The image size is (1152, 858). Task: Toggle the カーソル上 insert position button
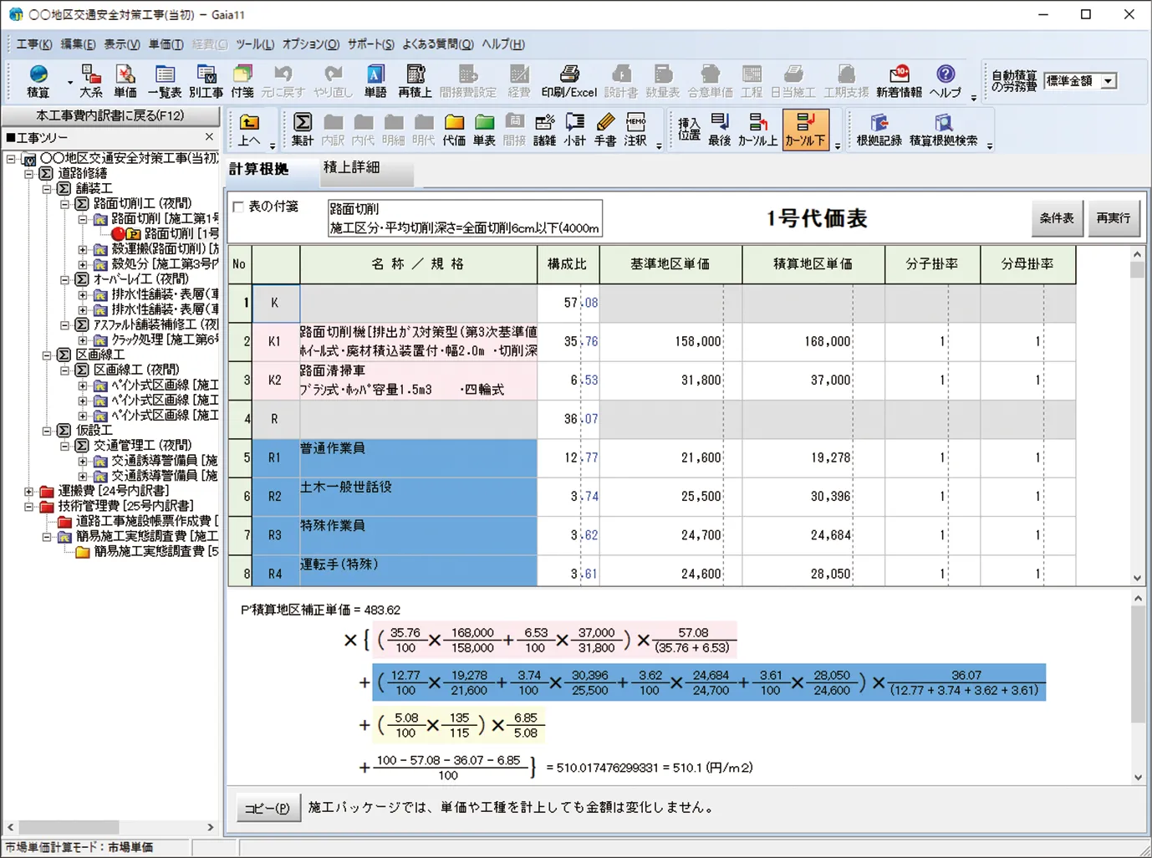point(757,130)
